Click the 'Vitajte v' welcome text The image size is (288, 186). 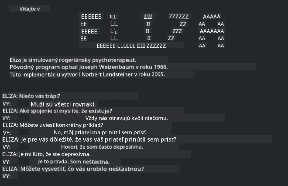click(x=30, y=9)
